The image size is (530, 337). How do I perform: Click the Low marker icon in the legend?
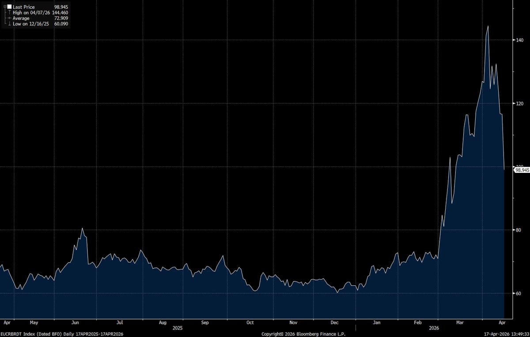(10, 23)
